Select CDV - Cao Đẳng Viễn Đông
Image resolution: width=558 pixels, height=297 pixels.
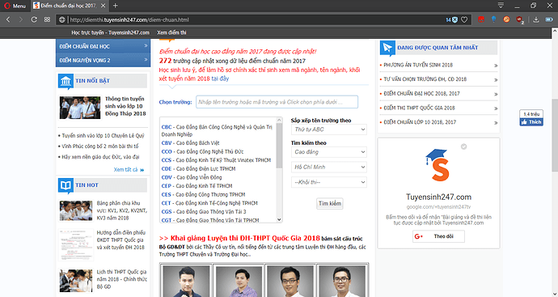click(x=192, y=177)
